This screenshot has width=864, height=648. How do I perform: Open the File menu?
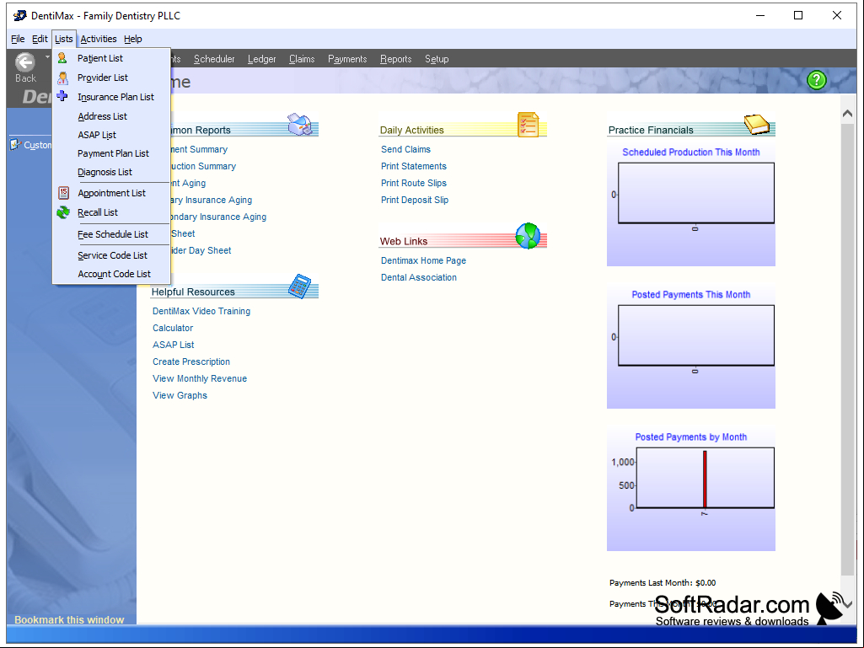tap(18, 39)
